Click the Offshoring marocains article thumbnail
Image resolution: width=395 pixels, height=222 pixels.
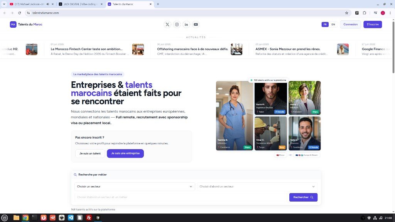[236, 49]
